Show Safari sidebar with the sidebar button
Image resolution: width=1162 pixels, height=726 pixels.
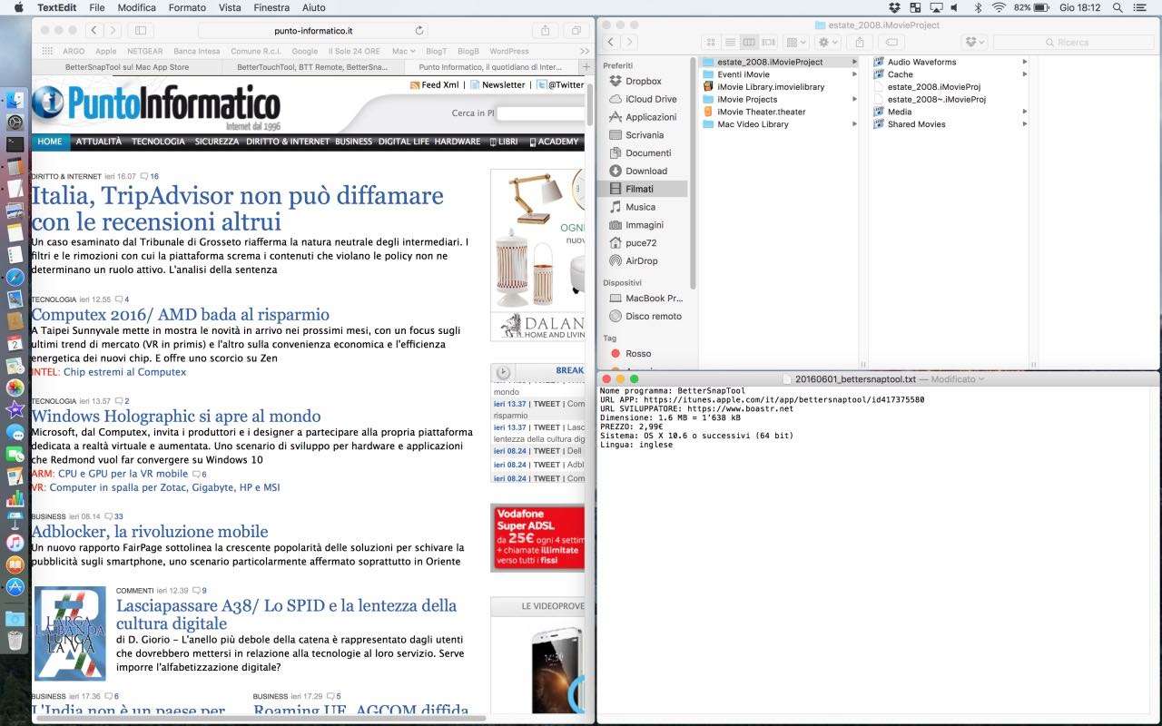141,31
